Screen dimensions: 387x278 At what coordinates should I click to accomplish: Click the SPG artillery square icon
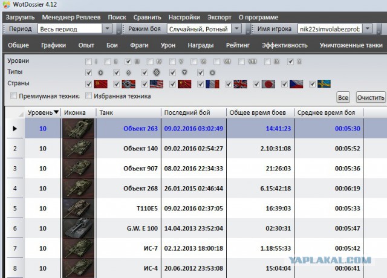click(212, 73)
